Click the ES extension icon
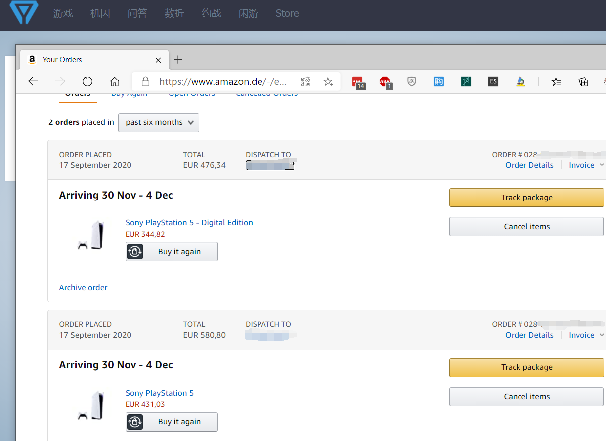The height and width of the screenshot is (441, 606). coord(493,81)
